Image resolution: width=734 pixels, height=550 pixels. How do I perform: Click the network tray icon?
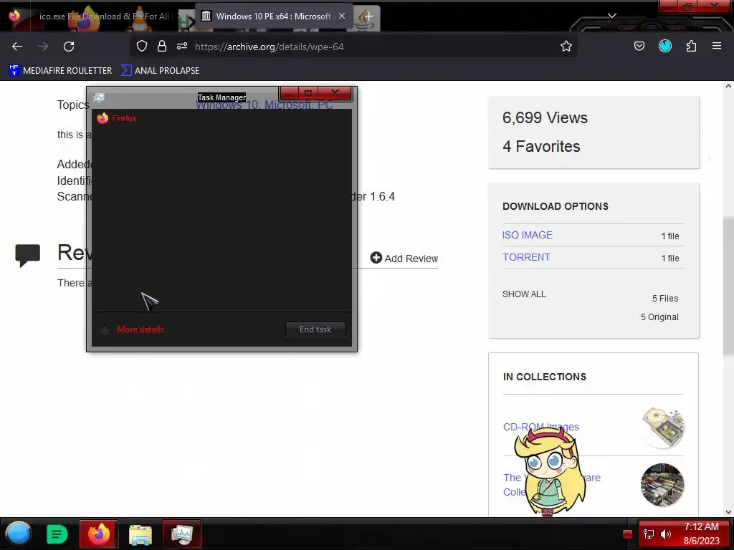click(x=649, y=534)
